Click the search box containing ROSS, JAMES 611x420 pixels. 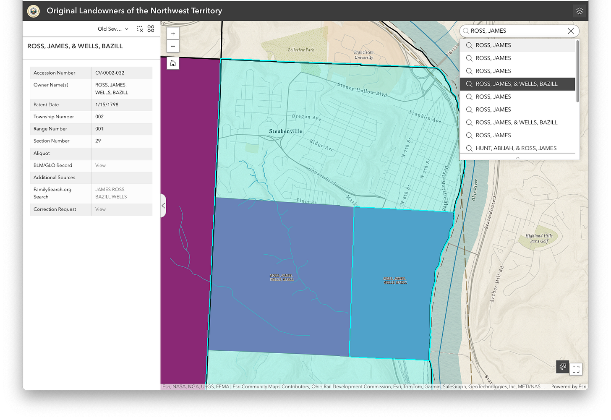(x=516, y=31)
